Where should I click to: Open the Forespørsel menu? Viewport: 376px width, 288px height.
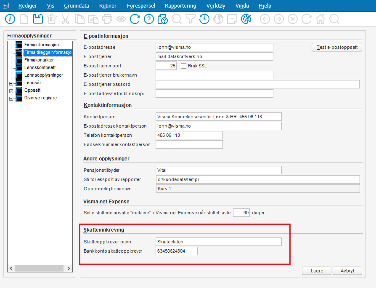pyautogui.click(x=141, y=6)
